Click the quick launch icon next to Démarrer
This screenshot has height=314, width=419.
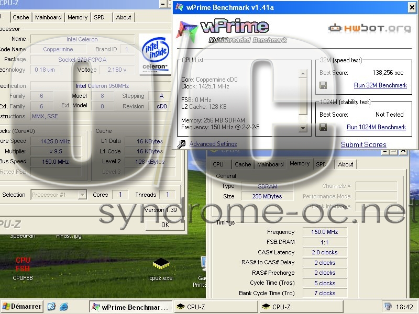pyautogui.click(x=51, y=307)
